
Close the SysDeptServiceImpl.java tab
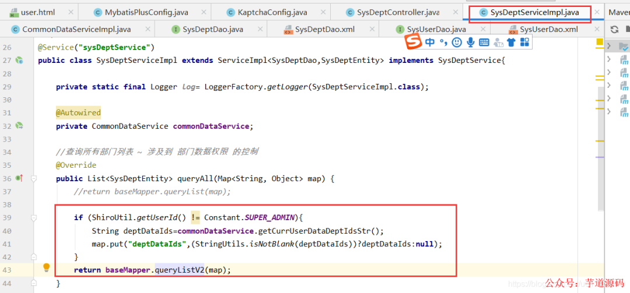click(x=597, y=12)
